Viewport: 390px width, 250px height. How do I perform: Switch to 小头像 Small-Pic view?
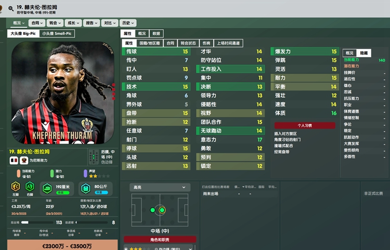pyautogui.click(x=57, y=34)
